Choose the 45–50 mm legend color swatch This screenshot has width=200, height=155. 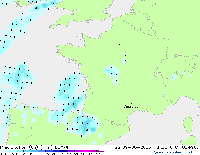[x=93, y=151]
